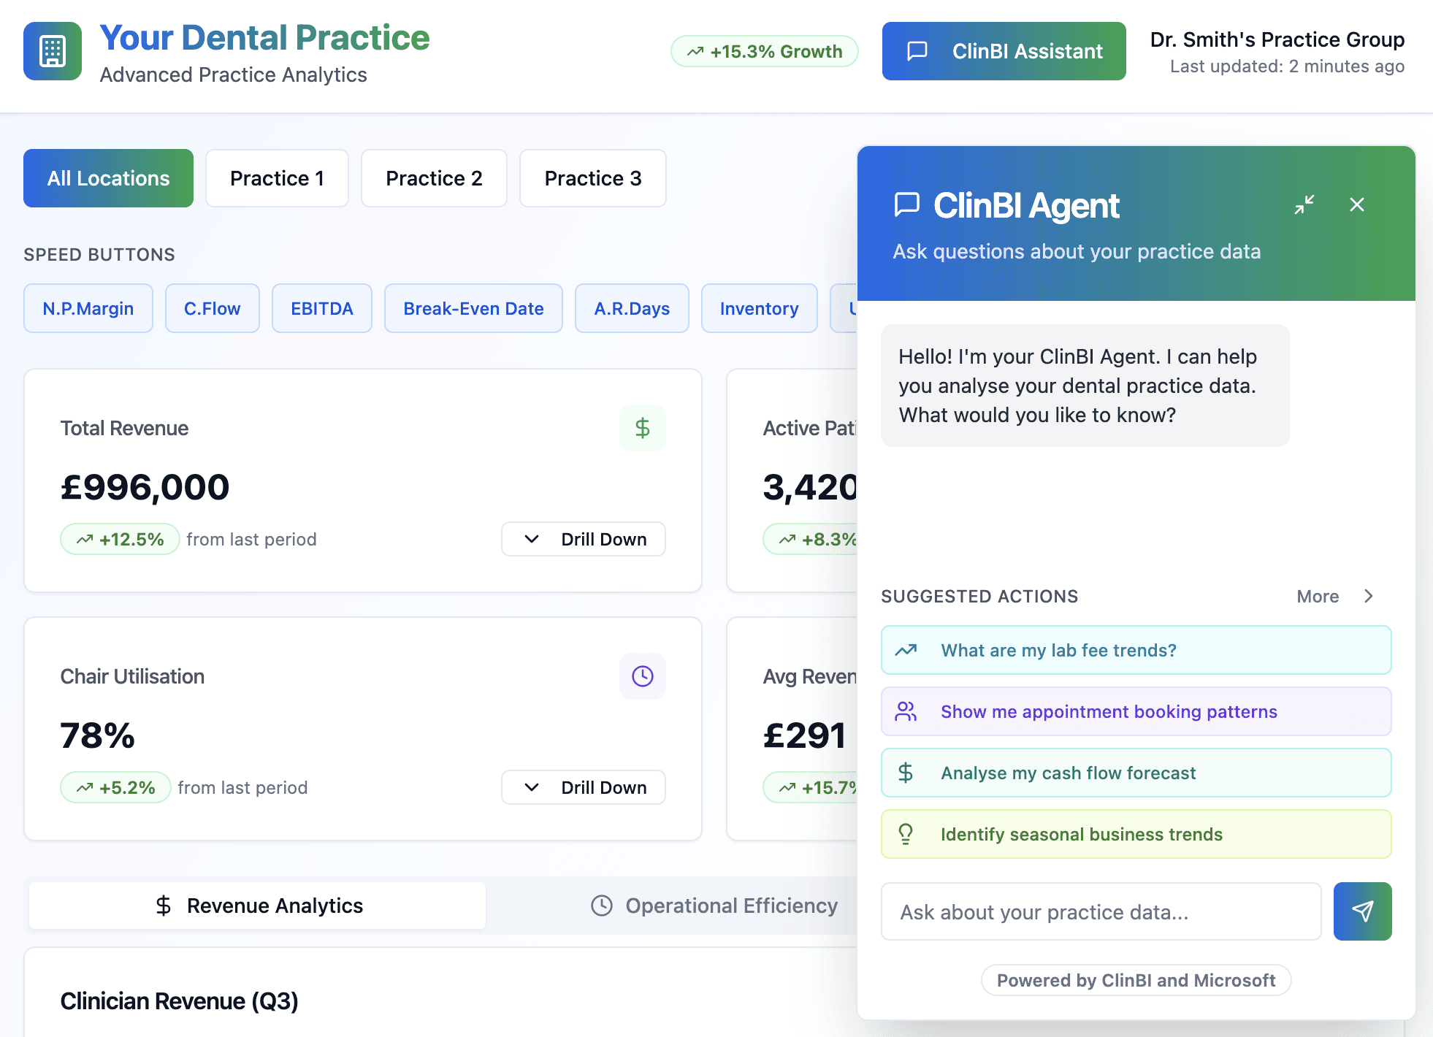This screenshot has height=1037, width=1433.
Task: Switch to Operational Efficiency tab
Action: pyautogui.click(x=714, y=906)
